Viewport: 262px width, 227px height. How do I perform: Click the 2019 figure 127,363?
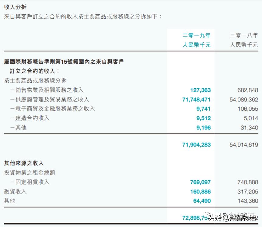pyautogui.click(x=201, y=90)
